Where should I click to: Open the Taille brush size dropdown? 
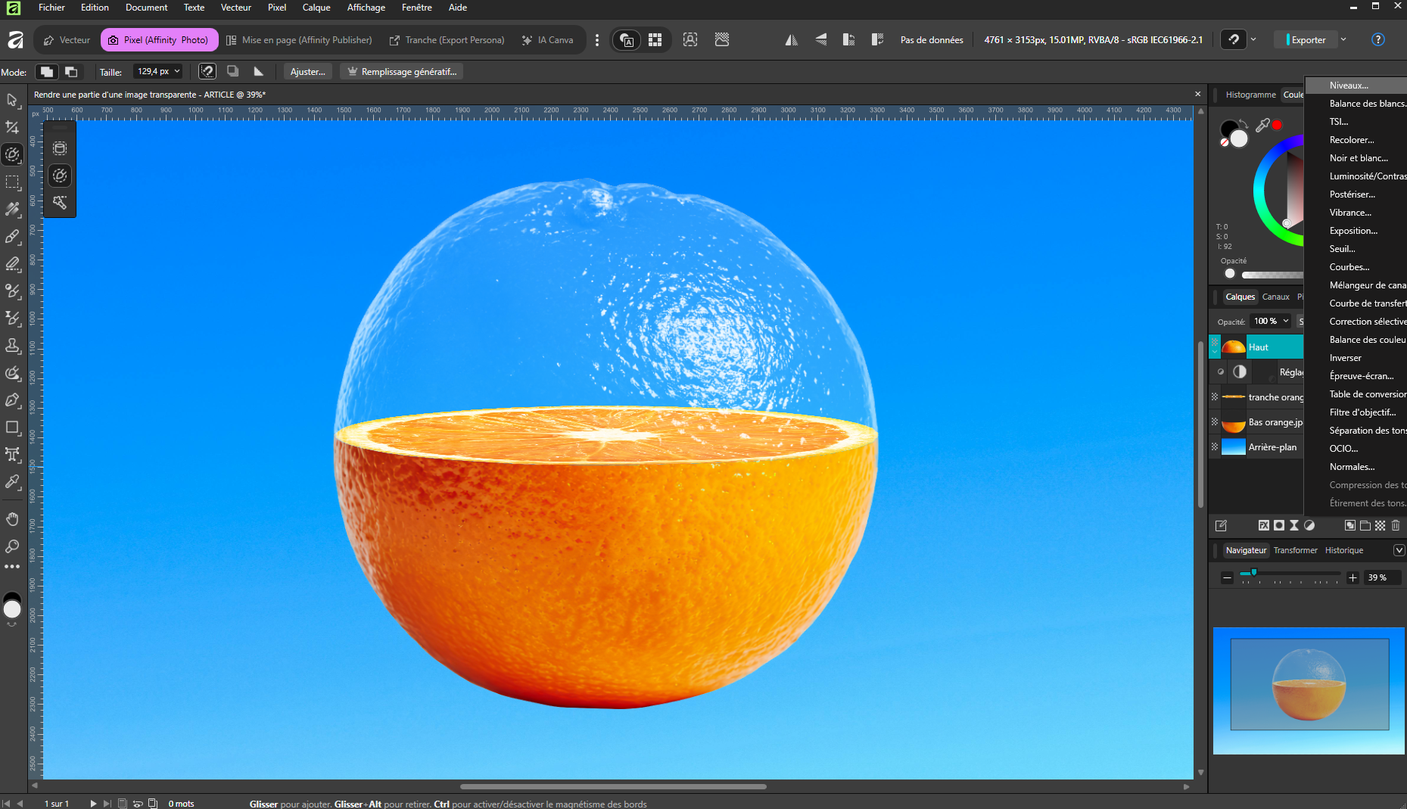(x=177, y=71)
